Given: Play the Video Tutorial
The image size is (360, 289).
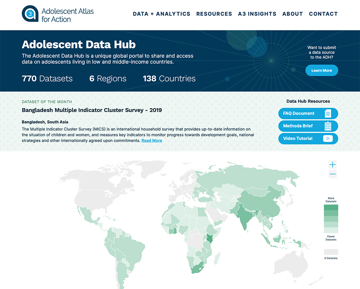Looking at the screenshot, I should (308, 138).
